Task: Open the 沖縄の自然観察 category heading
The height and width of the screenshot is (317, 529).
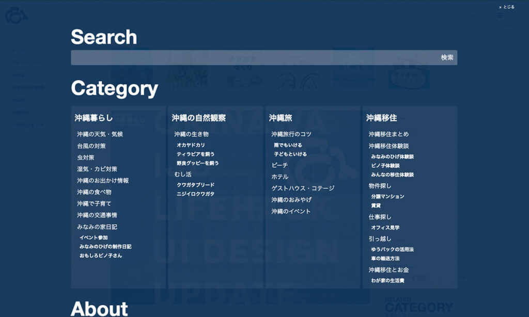Action: [x=198, y=118]
